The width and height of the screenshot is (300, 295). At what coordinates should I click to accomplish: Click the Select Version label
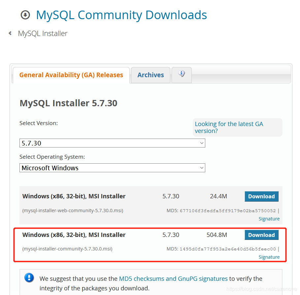click(x=39, y=123)
